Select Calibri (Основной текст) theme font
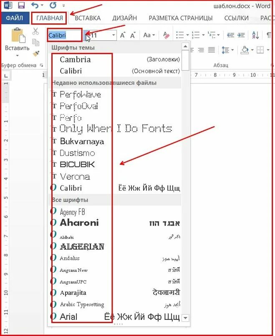 [116, 71]
